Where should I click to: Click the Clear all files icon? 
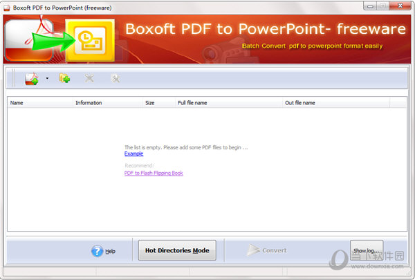pos(116,78)
